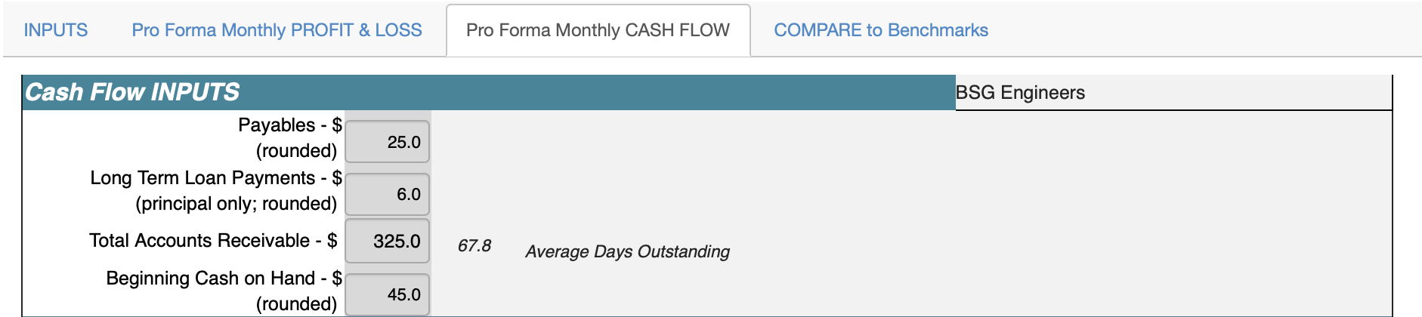The width and height of the screenshot is (1422, 317).
Task: Click the 'Payables - $' label
Action: [290, 125]
